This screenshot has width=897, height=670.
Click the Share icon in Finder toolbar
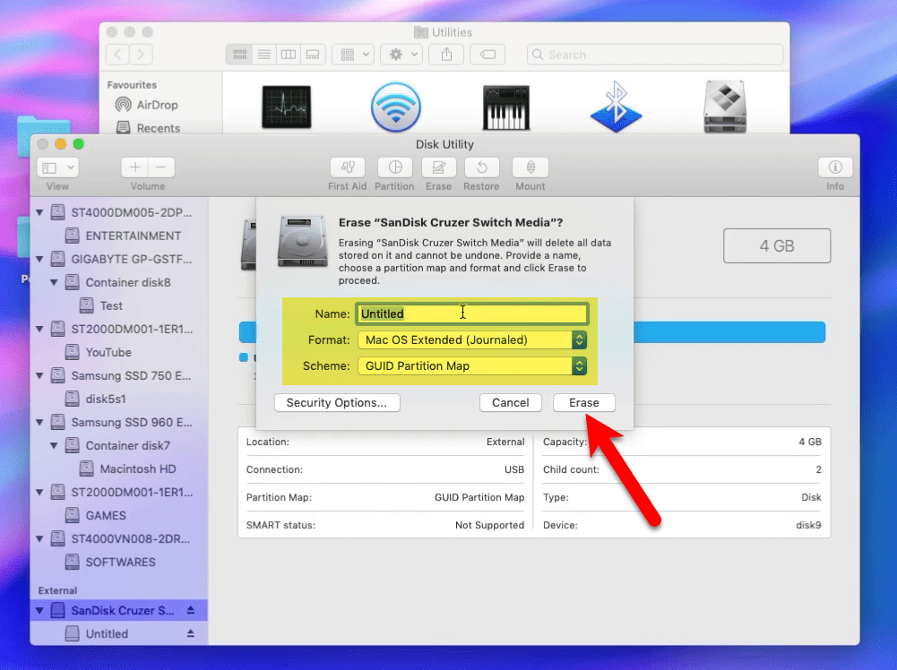click(447, 55)
